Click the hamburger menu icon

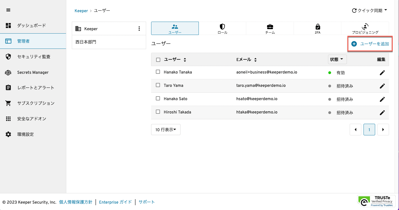point(8,10)
